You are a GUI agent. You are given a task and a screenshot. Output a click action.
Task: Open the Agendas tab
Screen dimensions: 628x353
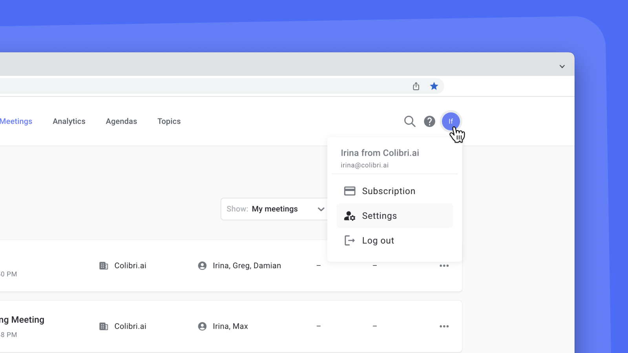121,121
